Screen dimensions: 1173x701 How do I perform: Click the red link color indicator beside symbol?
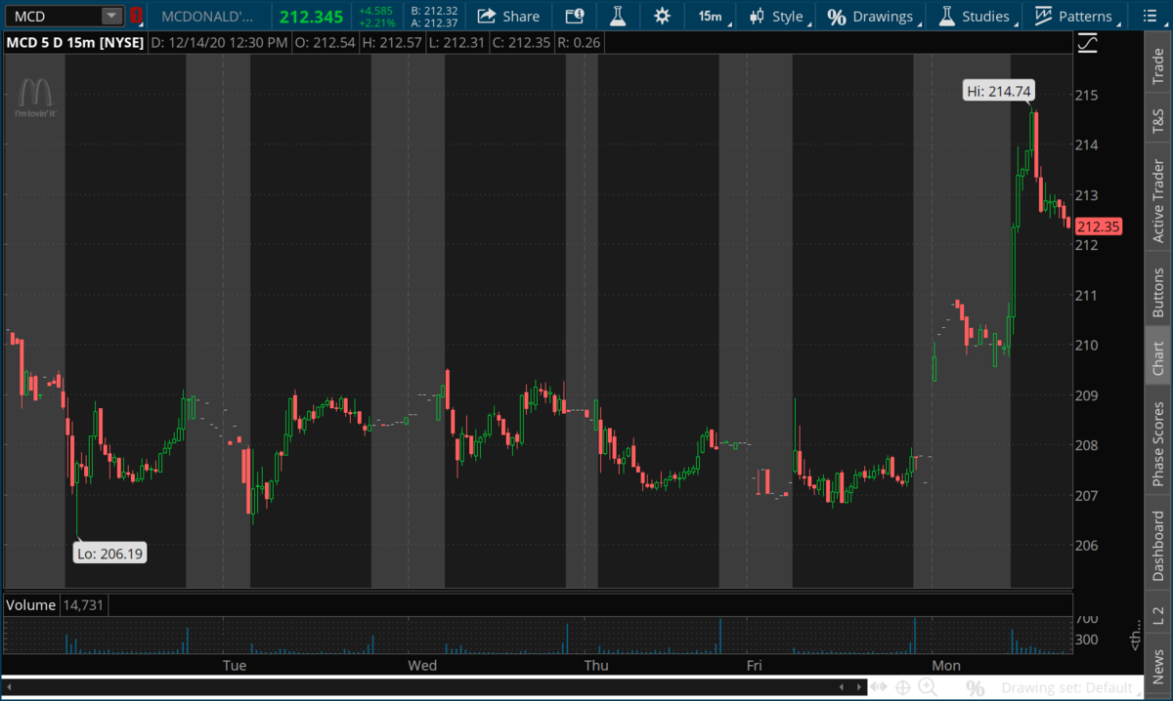point(137,16)
